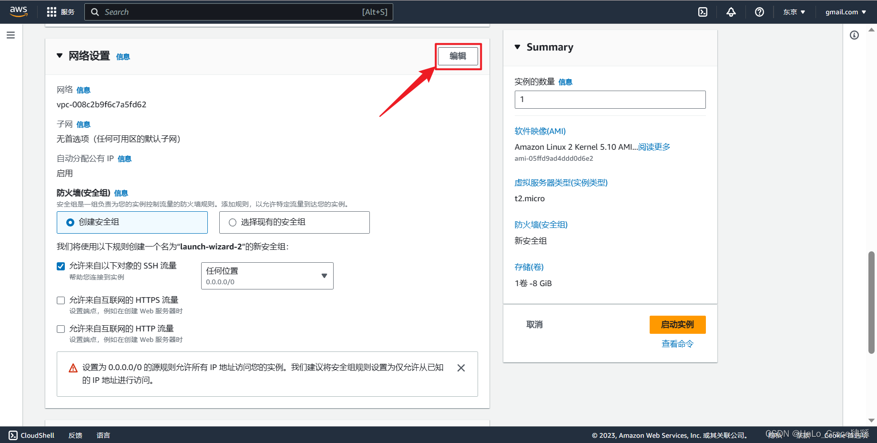Open the 任何位置 SSH source dropdown
This screenshot has width=877, height=443.
pos(267,276)
